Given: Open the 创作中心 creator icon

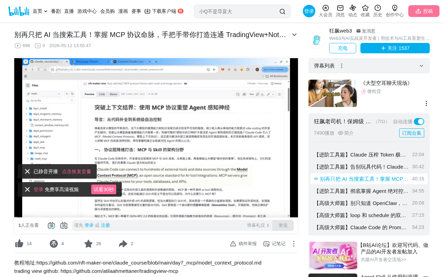Looking at the screenshot, I should tap(395, 11).
